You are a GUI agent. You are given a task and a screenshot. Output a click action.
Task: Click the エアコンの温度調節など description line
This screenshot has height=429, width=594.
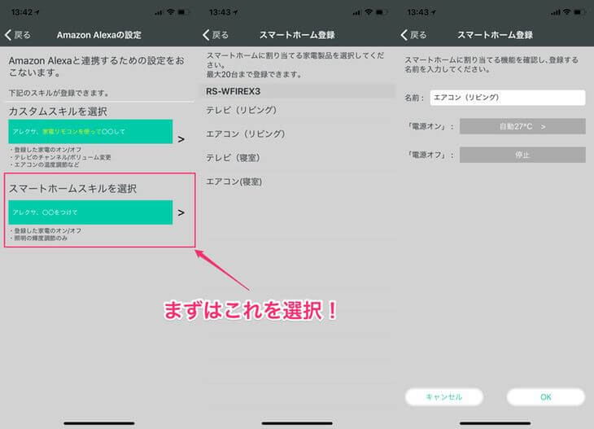tap(45, 164)
